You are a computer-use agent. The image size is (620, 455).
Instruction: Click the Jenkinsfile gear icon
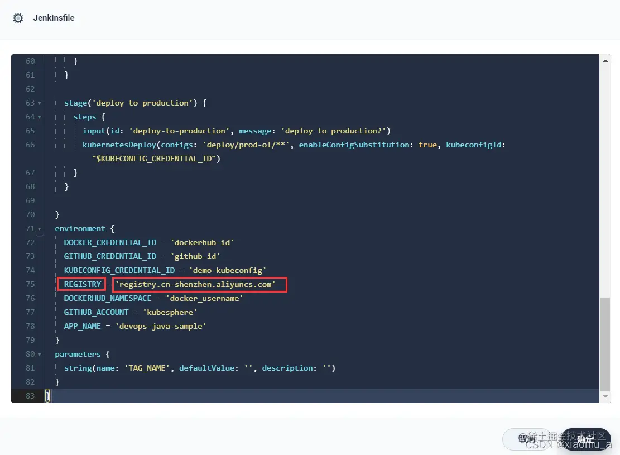tap(18, 18)
